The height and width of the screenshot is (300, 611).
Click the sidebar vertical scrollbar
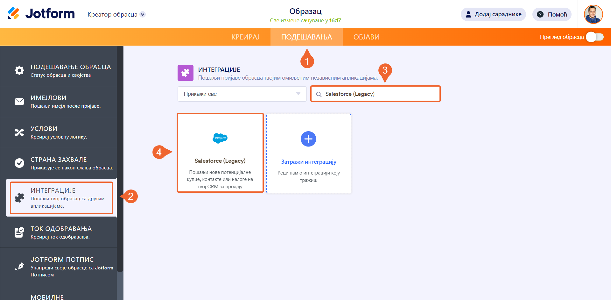pyautogui.click(x=120, y=159)
